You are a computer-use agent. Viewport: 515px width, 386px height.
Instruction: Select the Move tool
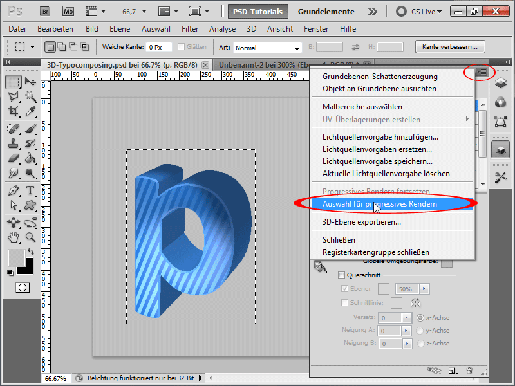point(30,82)
